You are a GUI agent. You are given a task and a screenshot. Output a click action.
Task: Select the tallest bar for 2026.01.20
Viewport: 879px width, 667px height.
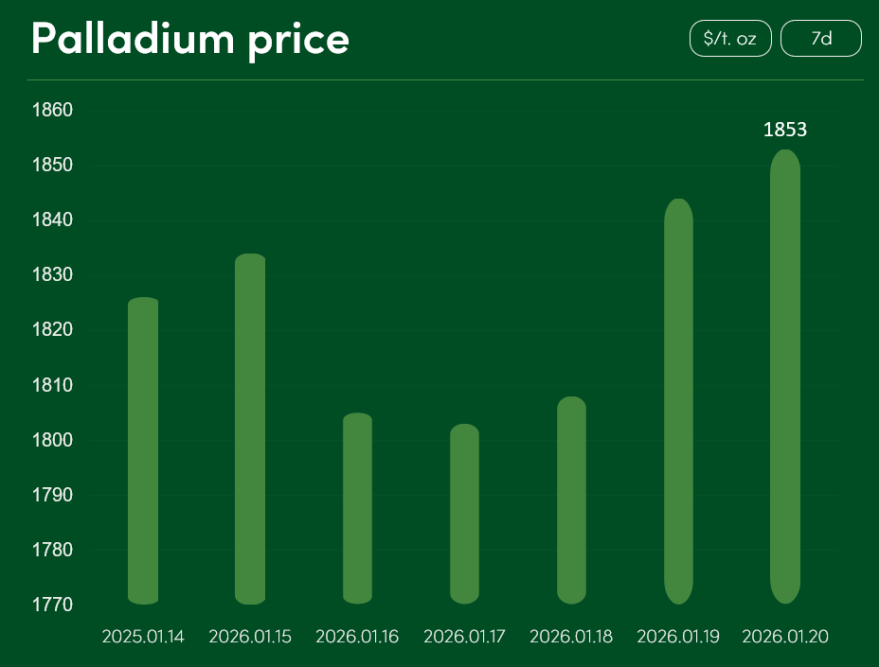[785, 377]
